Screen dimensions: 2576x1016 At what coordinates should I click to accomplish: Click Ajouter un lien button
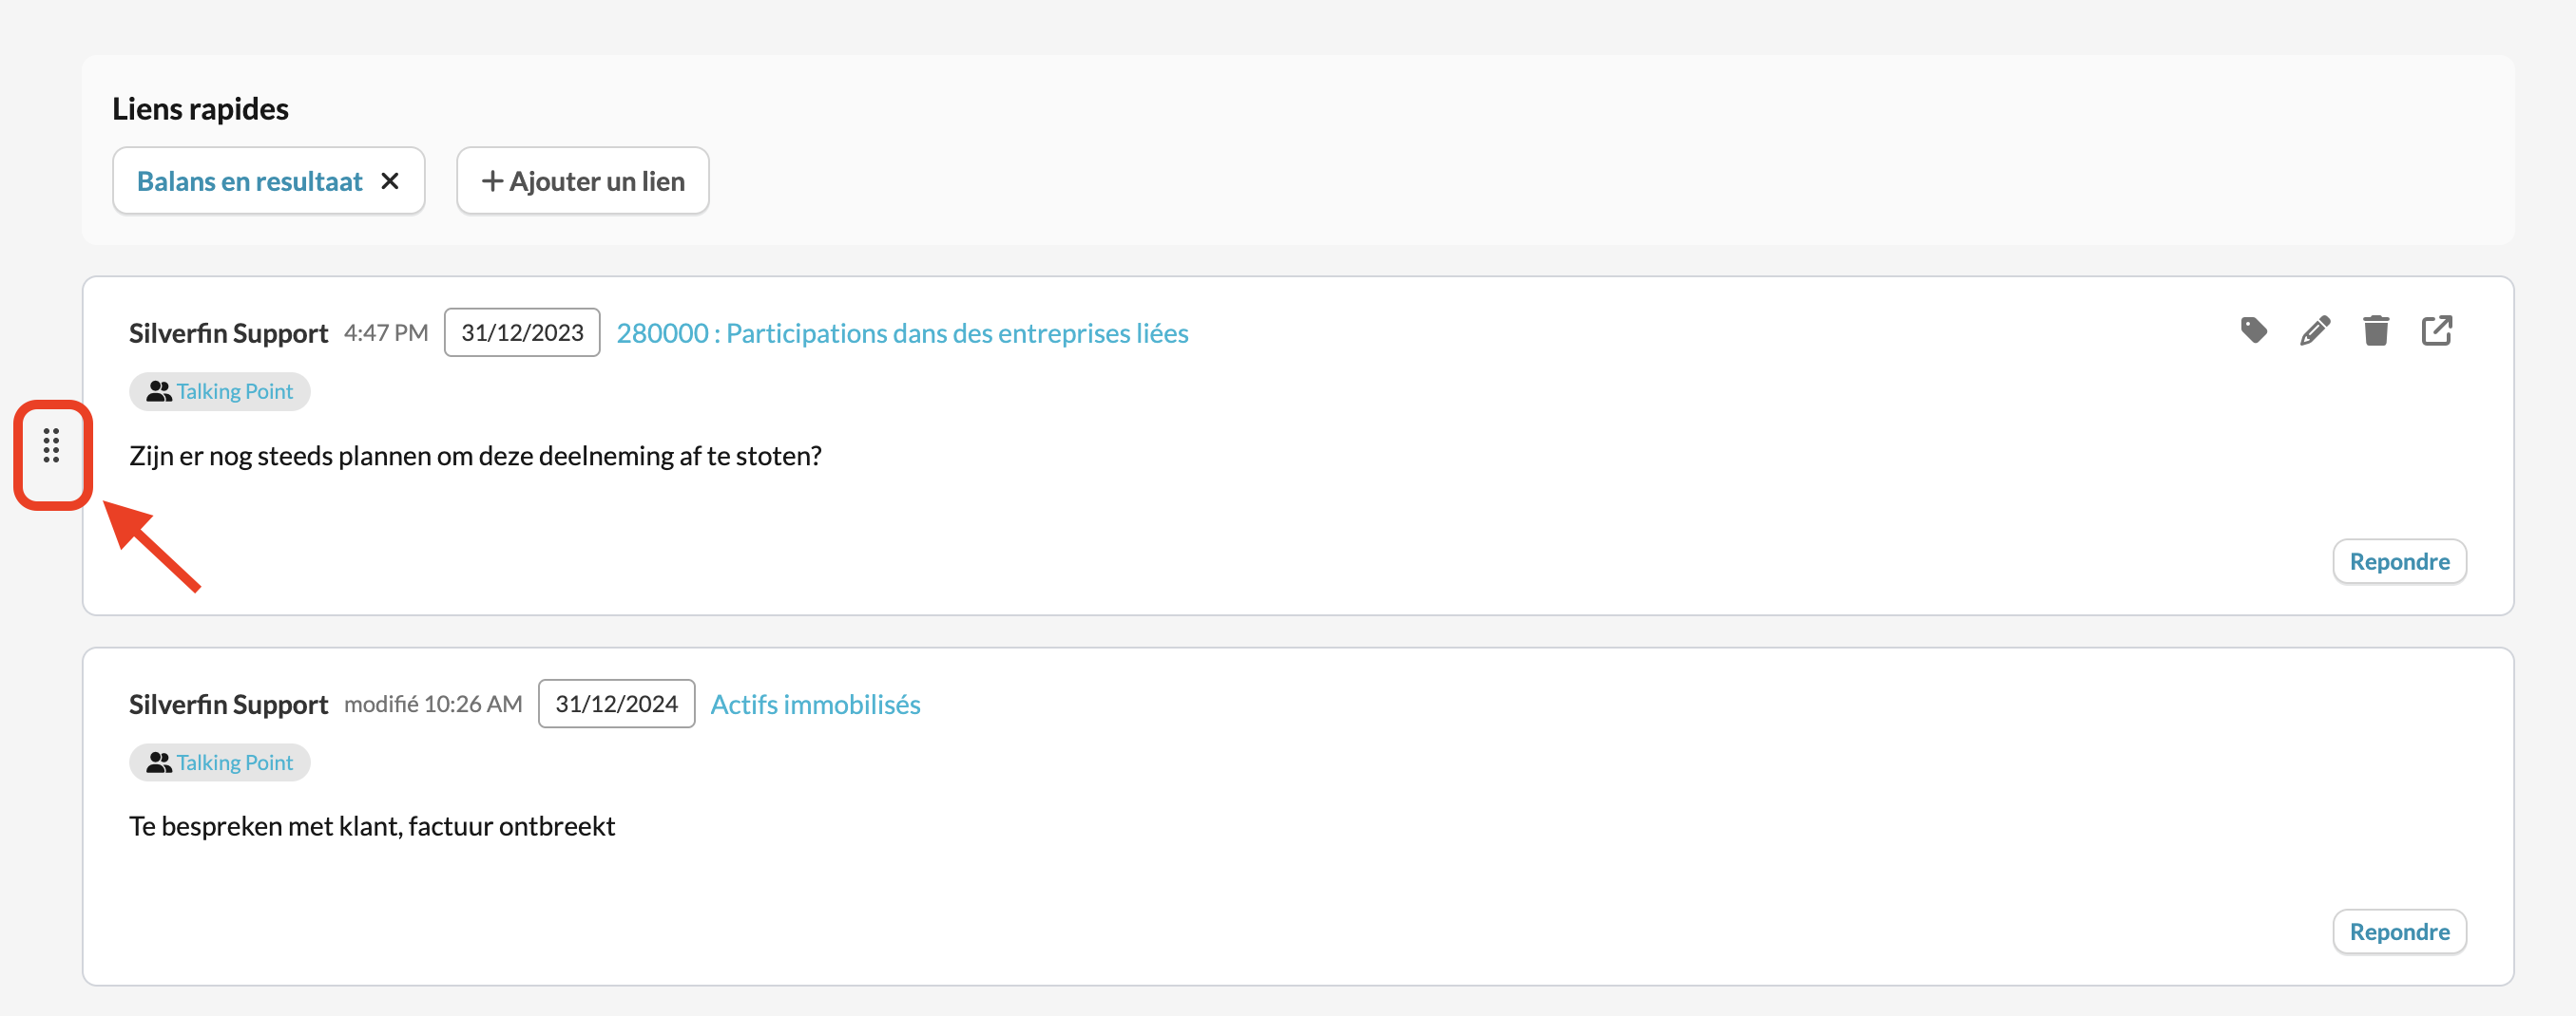pos(583,180)
